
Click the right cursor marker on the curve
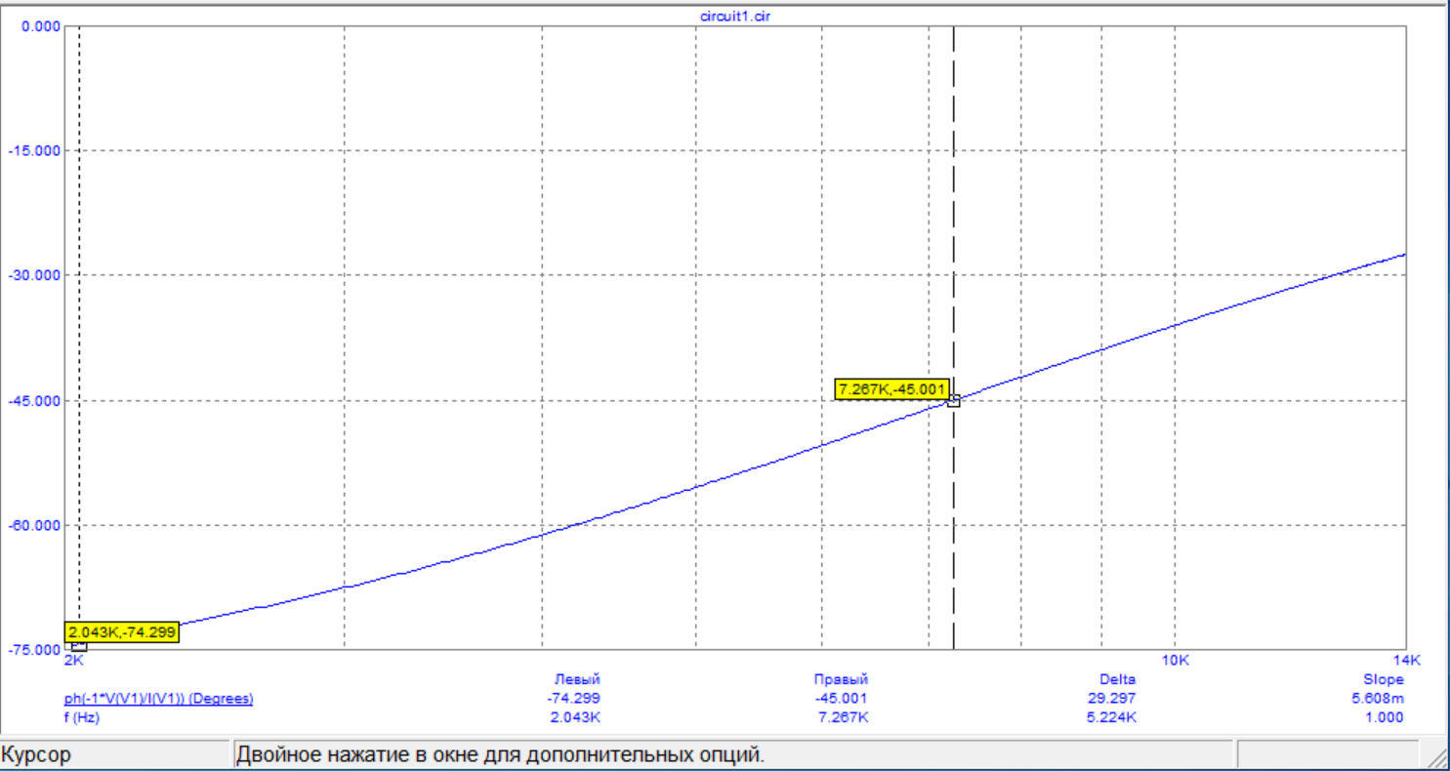coord(954,400)
